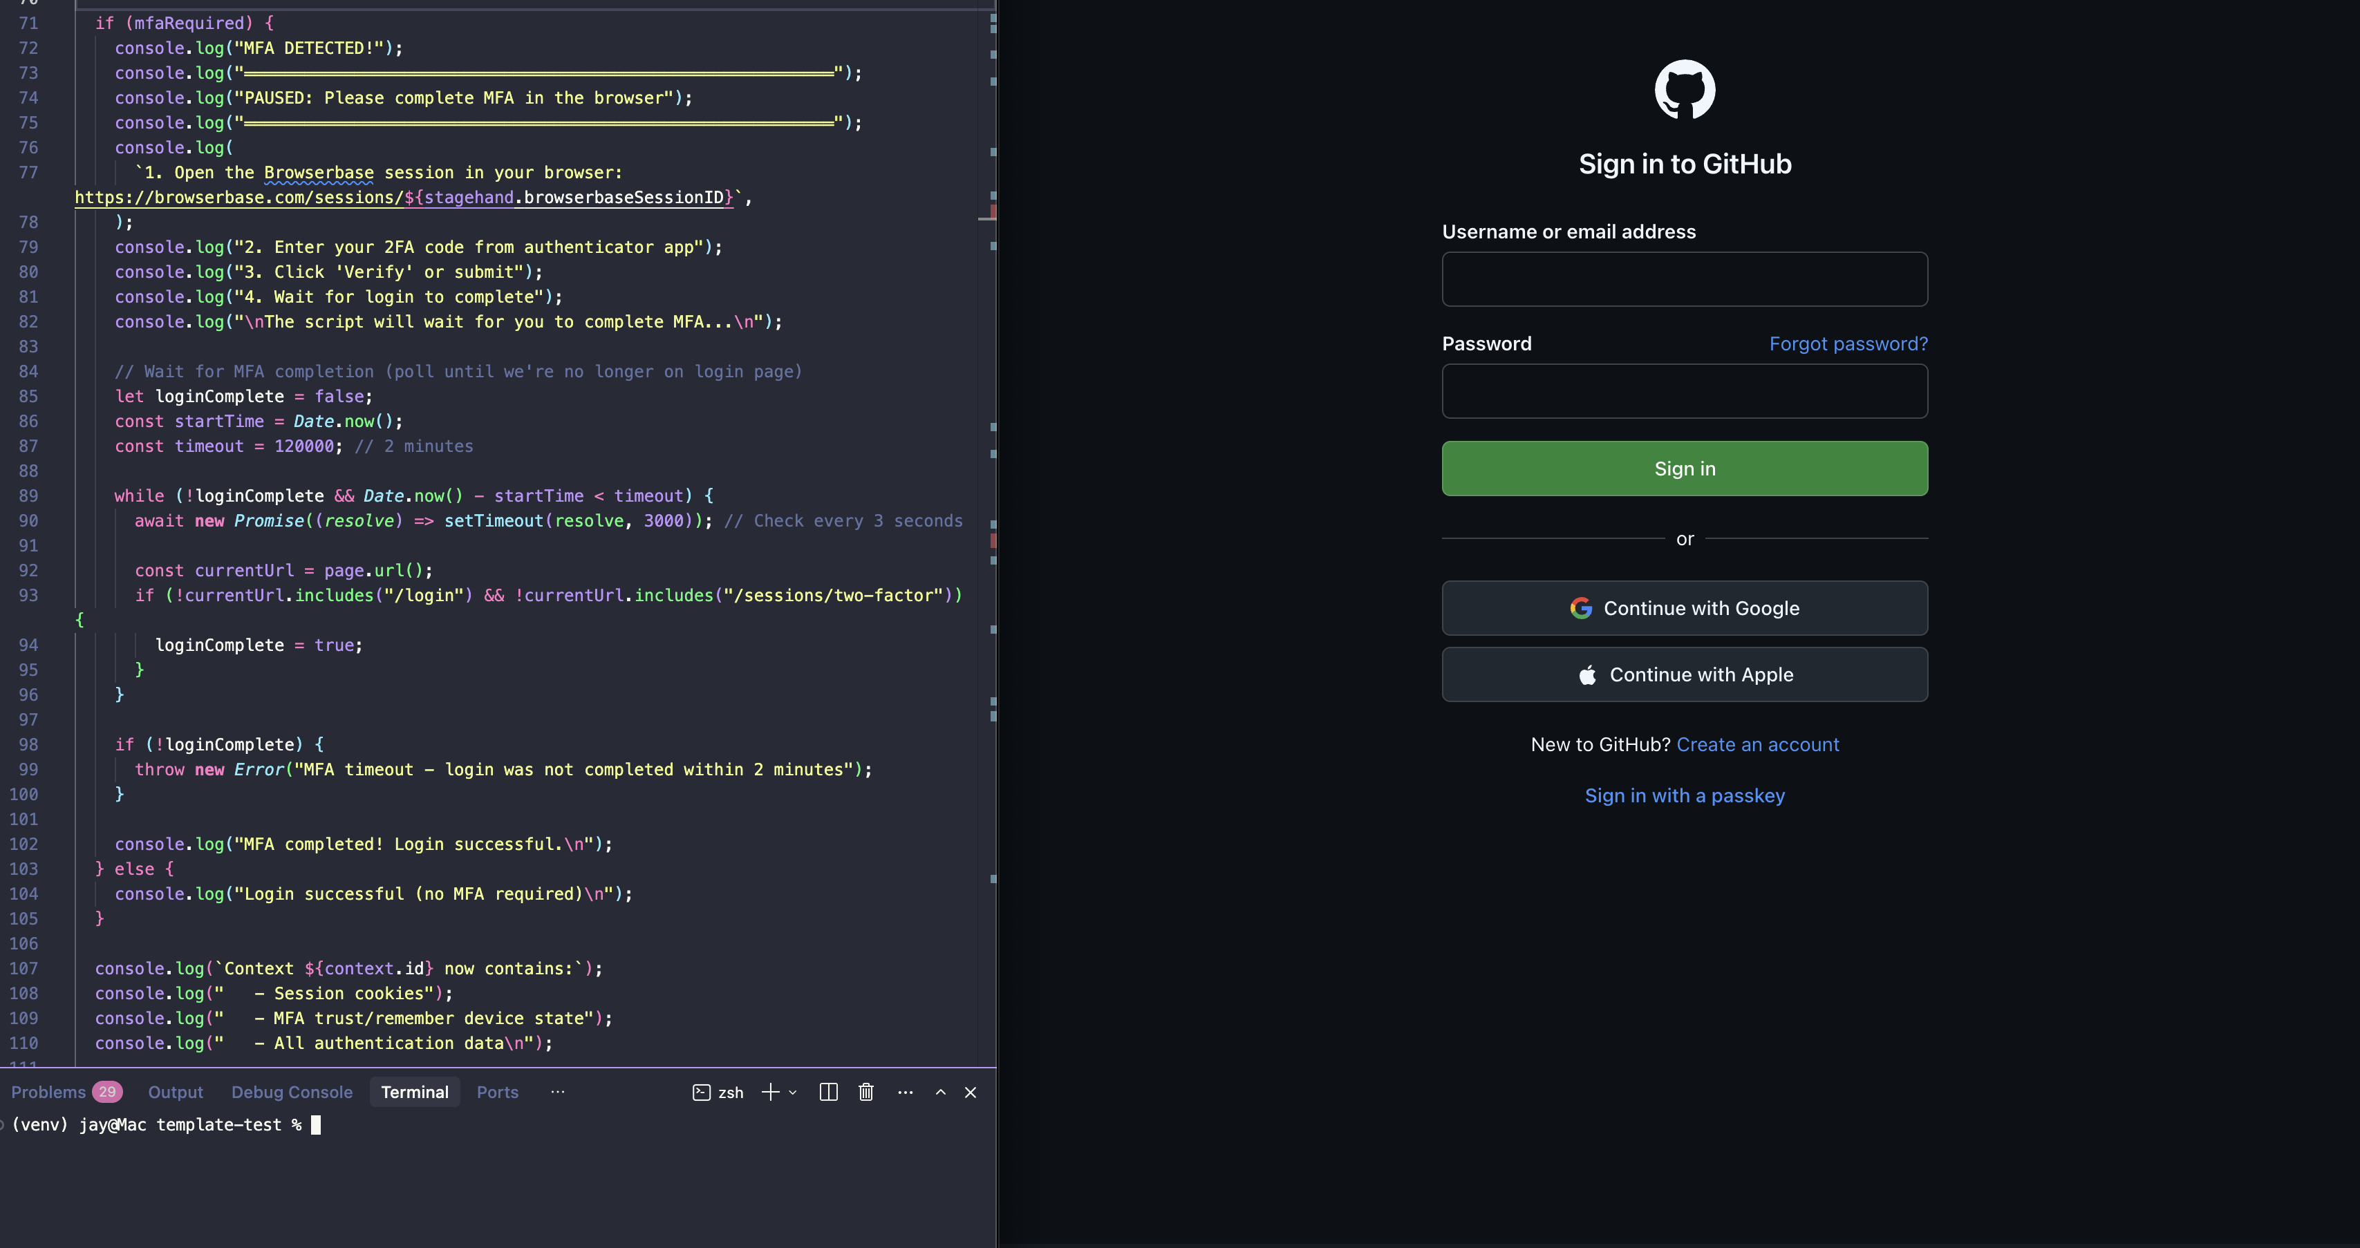The image size is (2360, 1248).
Task: Split the terminal
Action: click(828, 1091)
